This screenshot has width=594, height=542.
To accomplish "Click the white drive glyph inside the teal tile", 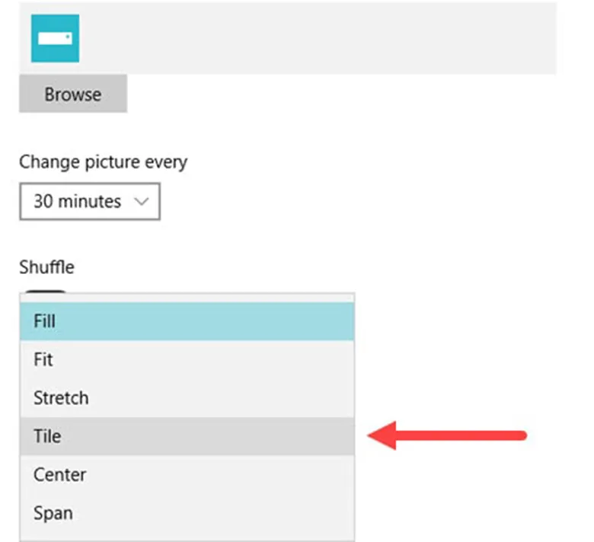I will pos(55,37).
